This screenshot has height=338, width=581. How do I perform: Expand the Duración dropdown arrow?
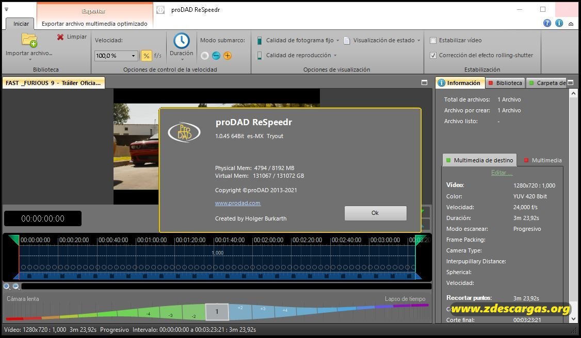[182, 60]
